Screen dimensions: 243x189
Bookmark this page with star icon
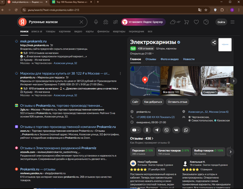(x=206, y=10)
